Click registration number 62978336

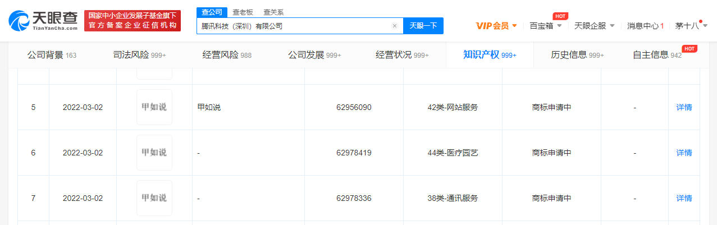(354, 198)
